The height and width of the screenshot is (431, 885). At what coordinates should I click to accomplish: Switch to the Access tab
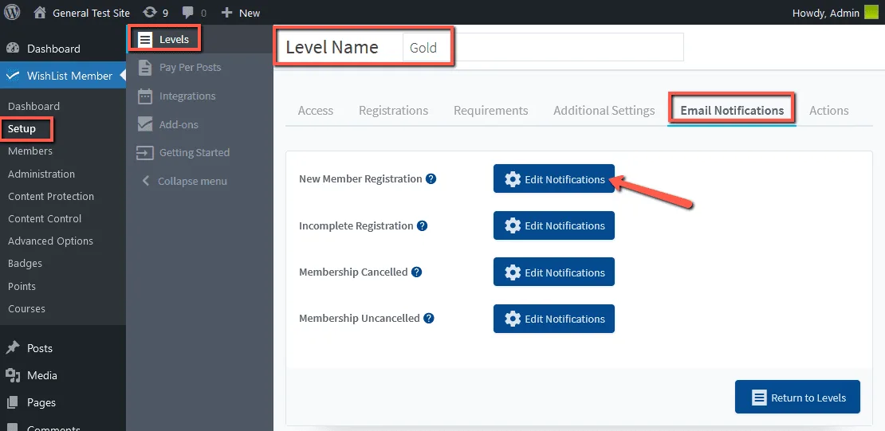click(x=316, y=111)
